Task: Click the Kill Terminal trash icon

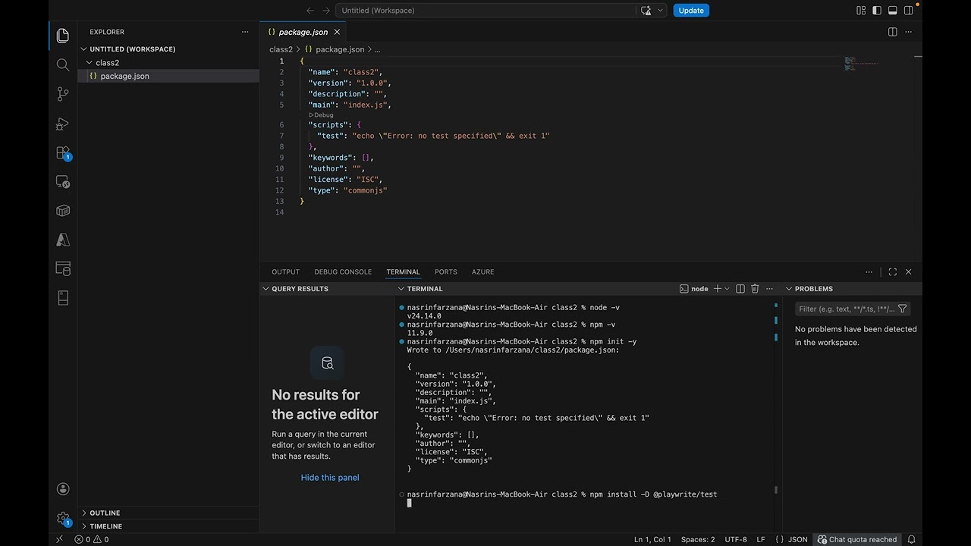Action: point(754,289)
